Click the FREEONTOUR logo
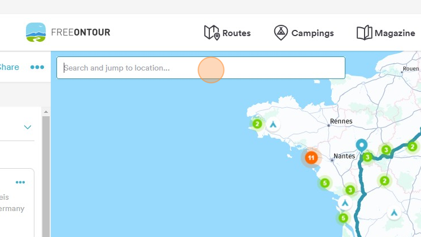The width and height of the screenshot is (421, 237). (68, 32)
